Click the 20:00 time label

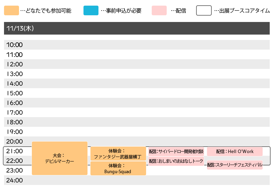pyautogui.click(x=14, y=141)
